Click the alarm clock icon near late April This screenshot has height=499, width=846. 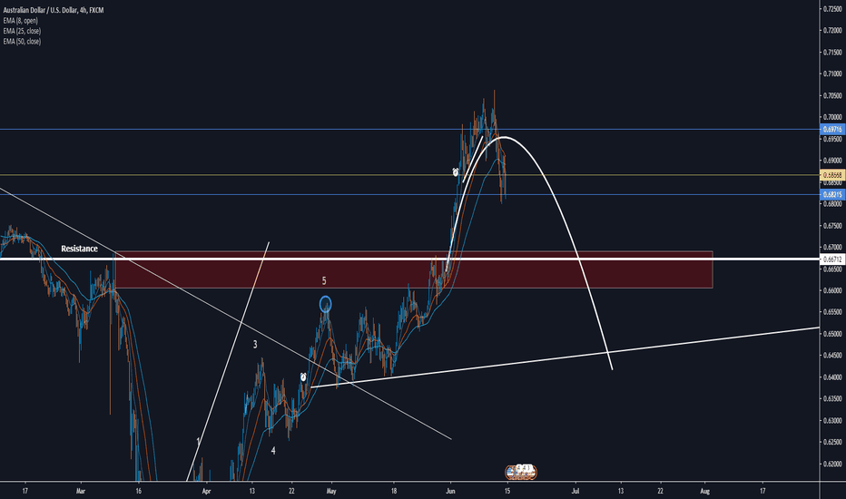click(x=303, y=377)
